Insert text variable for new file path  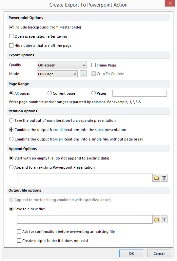(164, 219)
